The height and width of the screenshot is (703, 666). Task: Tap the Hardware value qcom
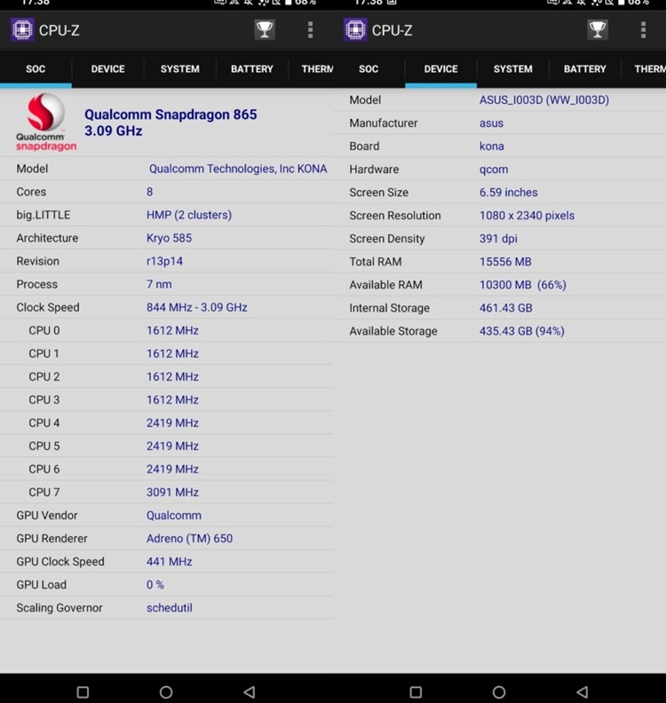[494, 170]
